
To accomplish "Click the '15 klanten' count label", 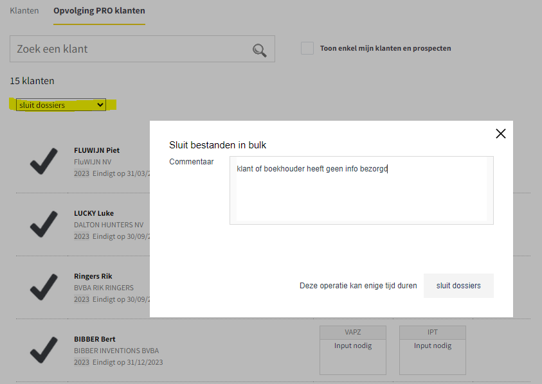I will tap(32, 81).
